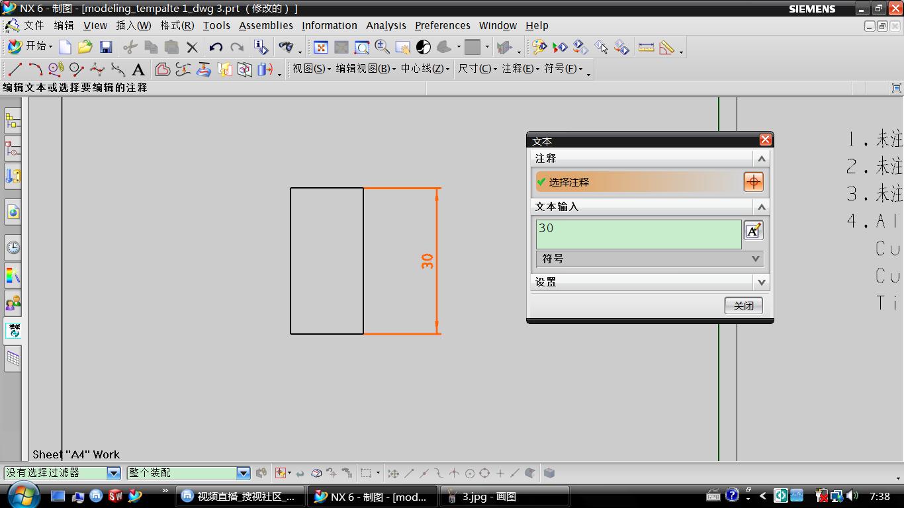Open the 插入(W) menu
This screenshot has width=904, height=508.
[133, 26]
